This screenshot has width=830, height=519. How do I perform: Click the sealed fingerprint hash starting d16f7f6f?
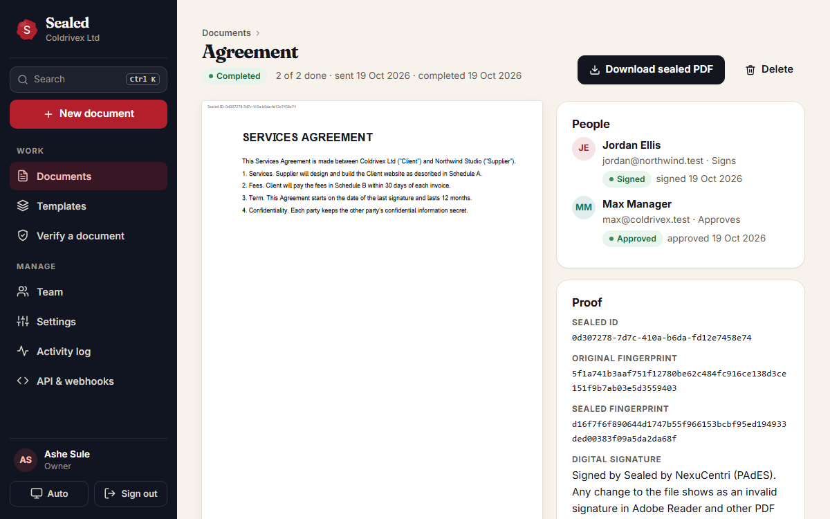(x=679, y=432)
